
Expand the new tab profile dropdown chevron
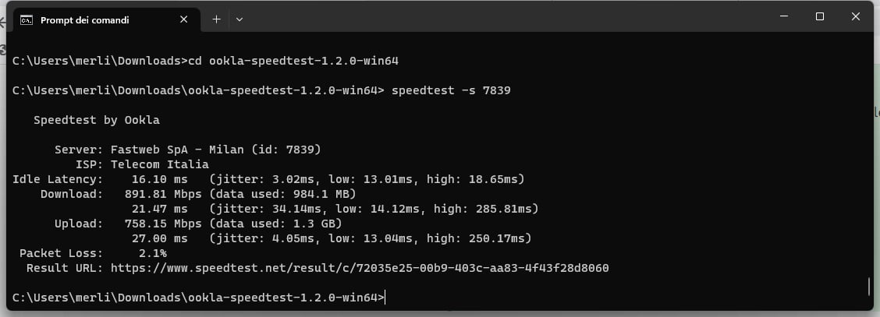(x=240, y=19)
